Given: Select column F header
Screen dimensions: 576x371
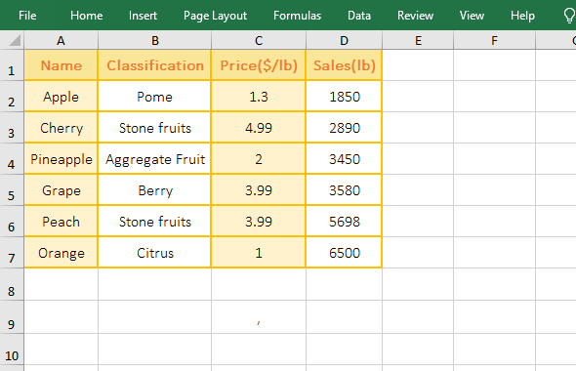Looking at the screenshot, I should click(494, 40).
